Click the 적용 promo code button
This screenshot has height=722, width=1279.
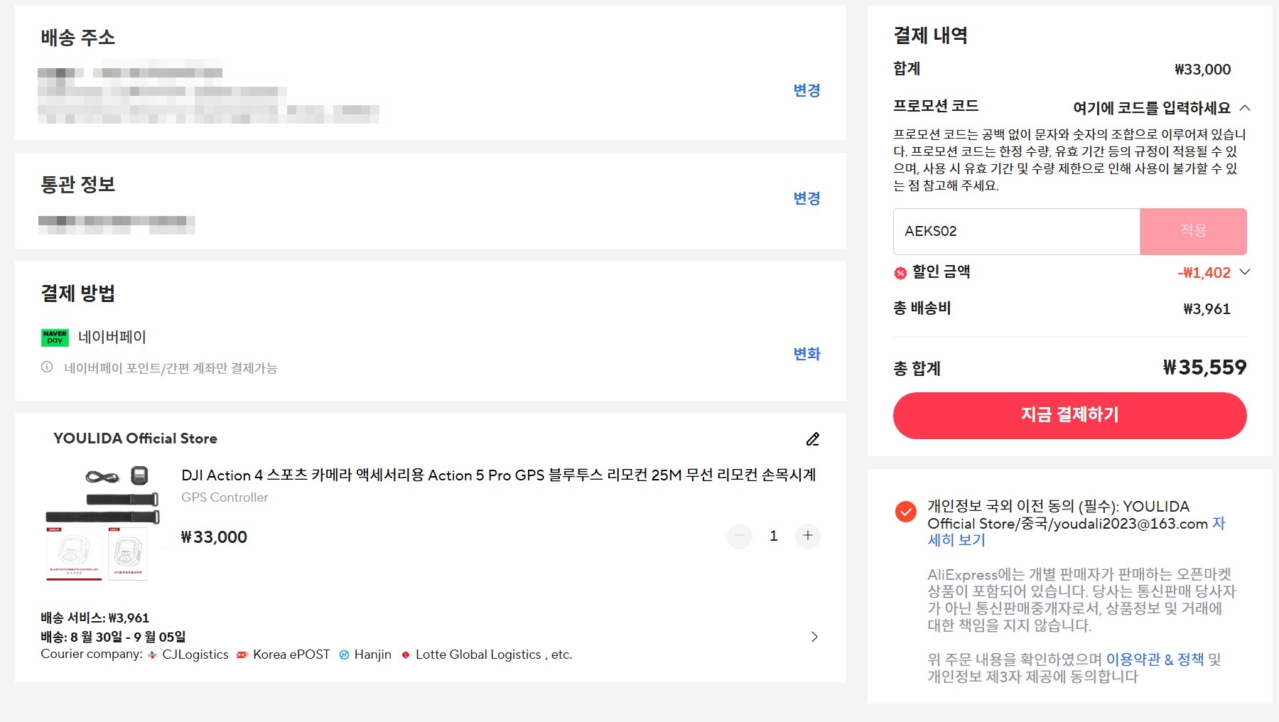click(x=1193, y=231)
